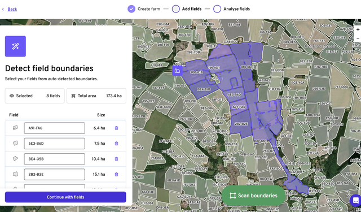
Task: Click the Back link
Action: [12, 9]
